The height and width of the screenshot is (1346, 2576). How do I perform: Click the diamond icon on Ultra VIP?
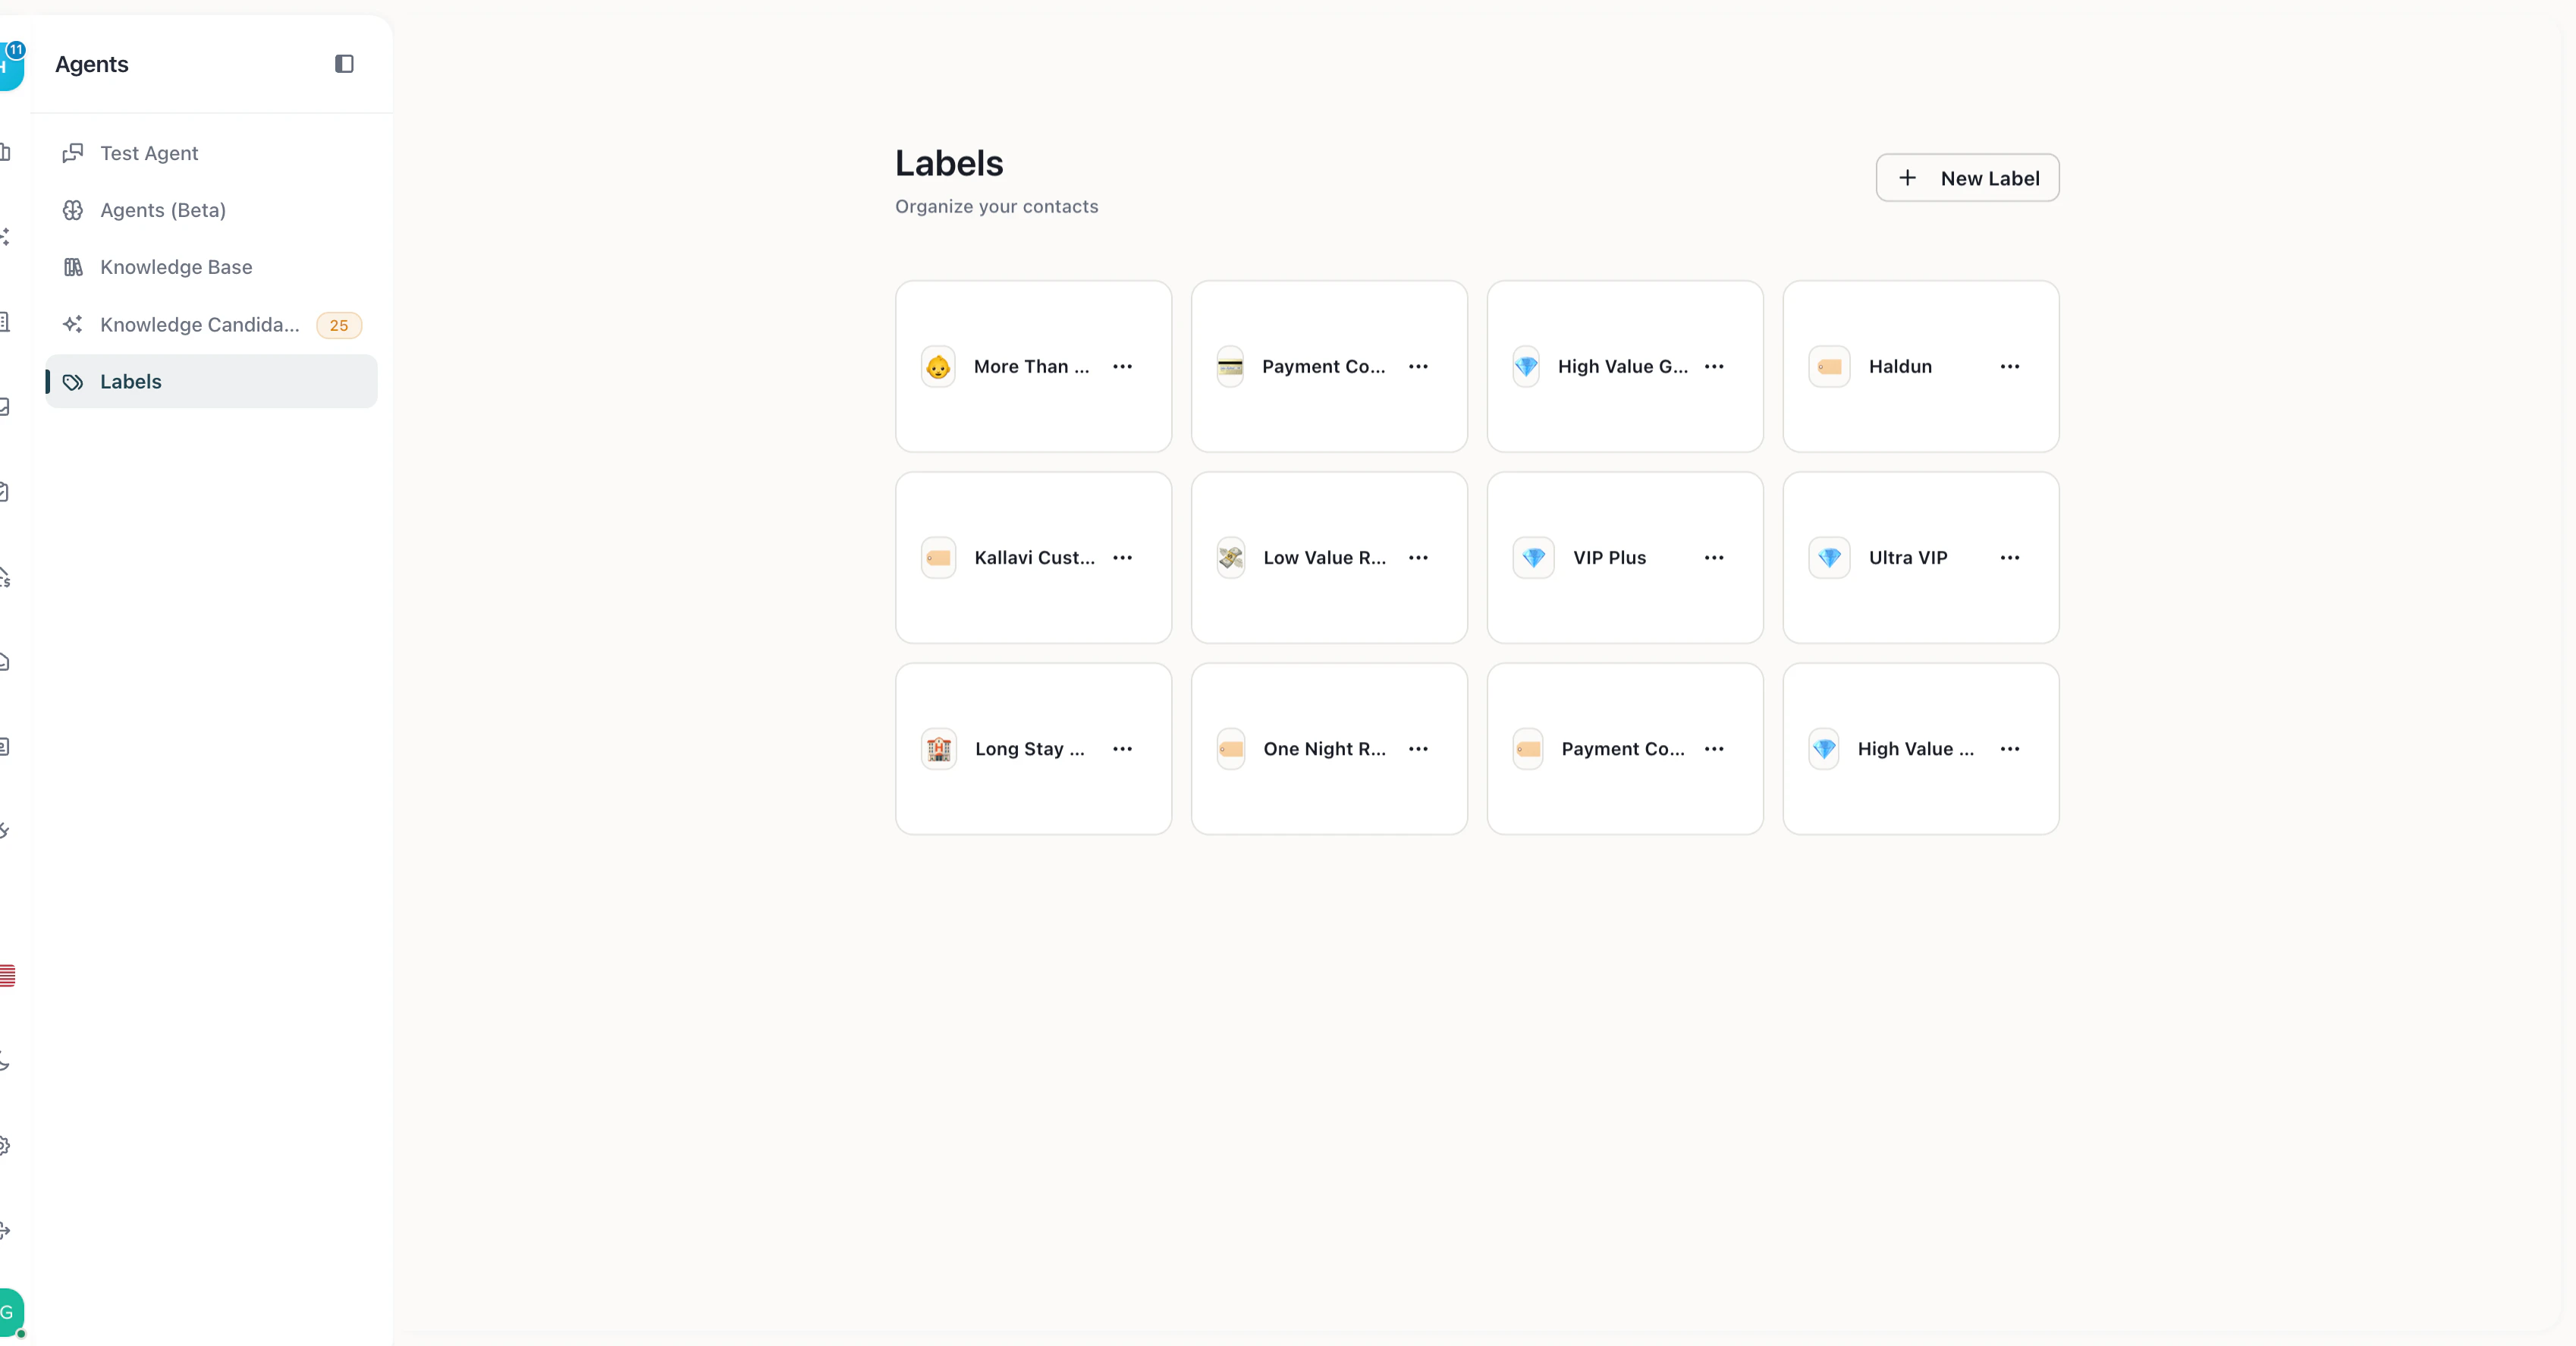click(x=1829, y=558)
